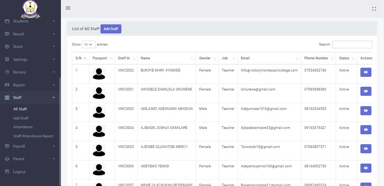Click the Parent smiley icon

pyautogui.click(x=7, y=159)
